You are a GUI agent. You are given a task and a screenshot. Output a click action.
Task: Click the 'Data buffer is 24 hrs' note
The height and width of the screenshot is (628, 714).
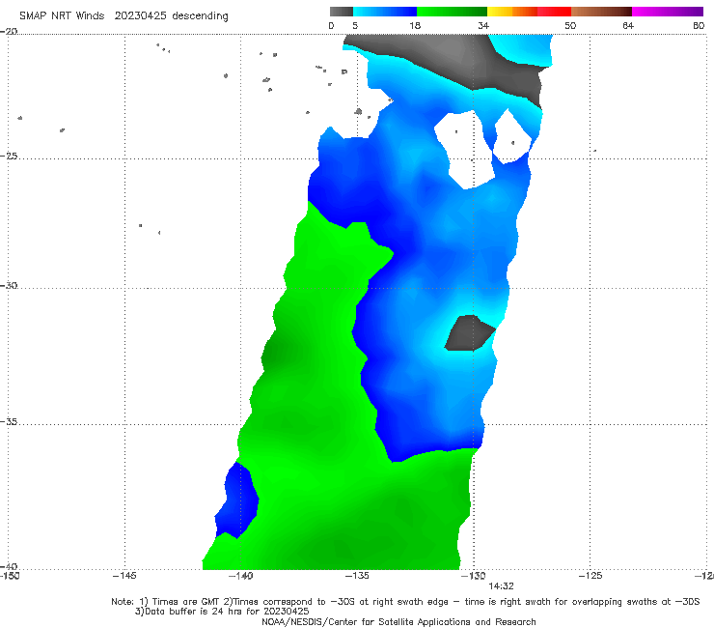pyautogui.click(x=222, y=612)
